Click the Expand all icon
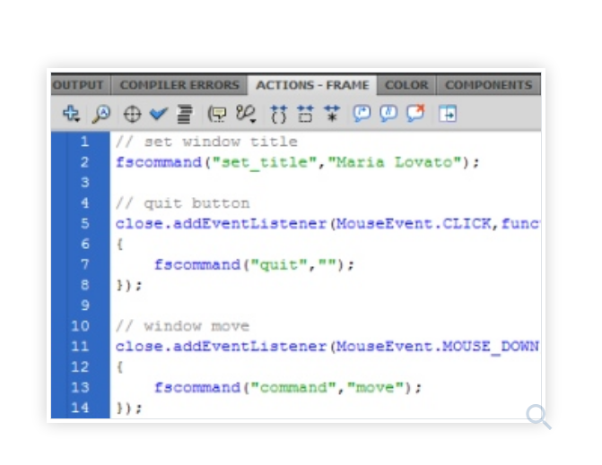 332,114
